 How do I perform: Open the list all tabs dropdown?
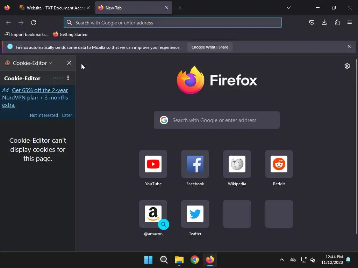click(x=288, y=8)
